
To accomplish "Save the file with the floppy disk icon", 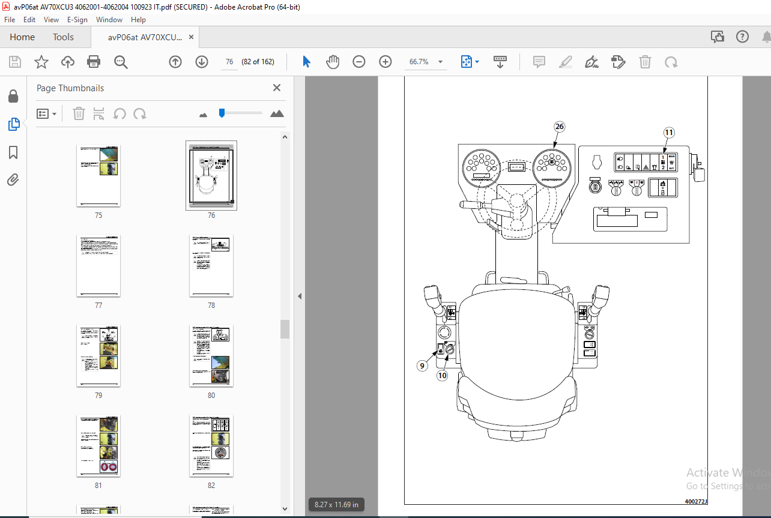I will [x=15, y=62].
